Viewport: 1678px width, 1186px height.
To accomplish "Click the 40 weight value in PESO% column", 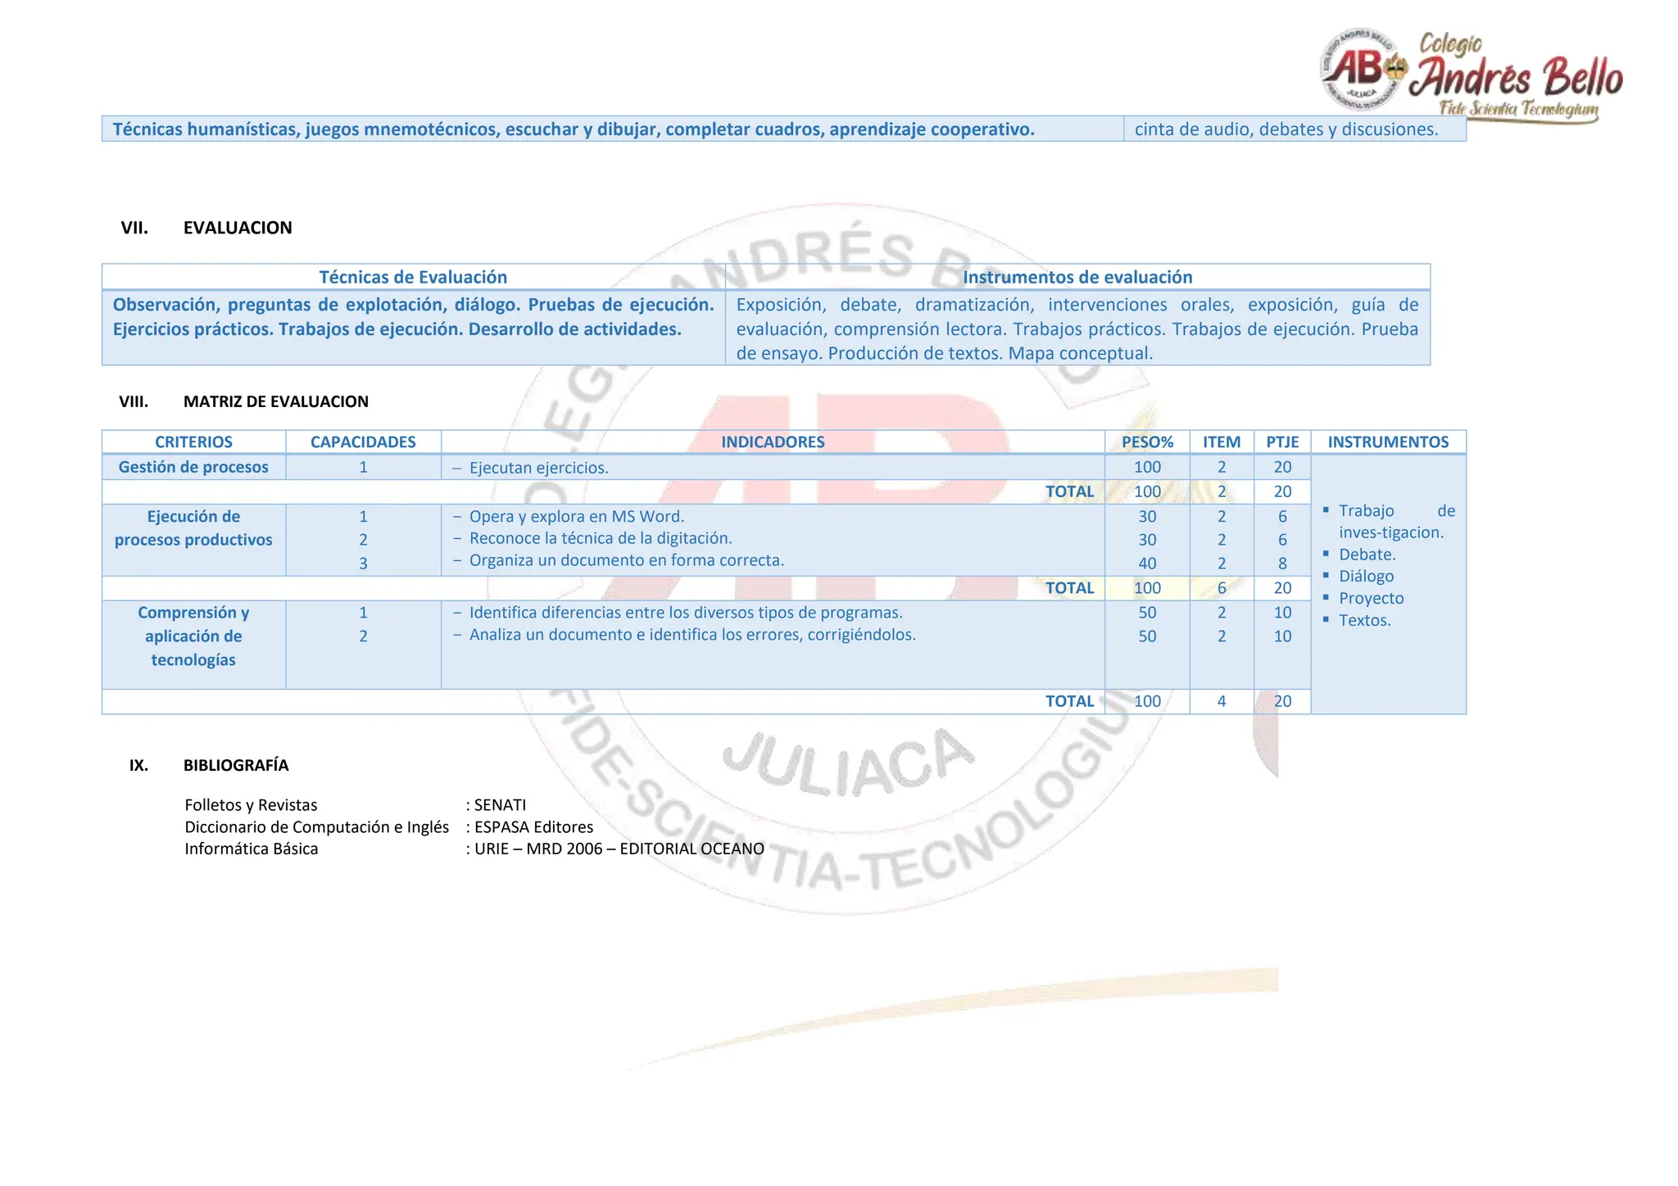I will coord(1147,564).
